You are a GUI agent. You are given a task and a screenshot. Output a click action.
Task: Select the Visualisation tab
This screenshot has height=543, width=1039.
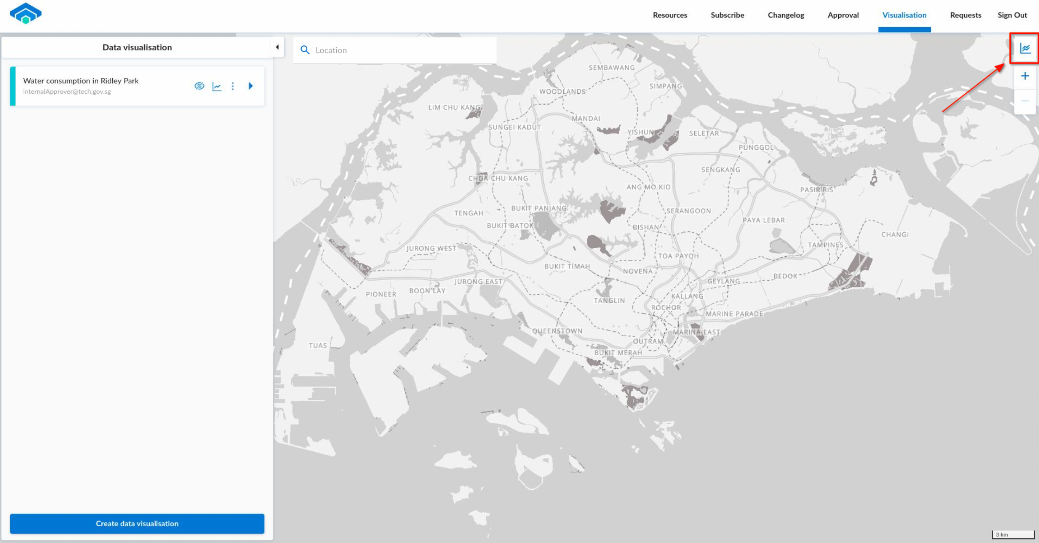point(904,15)
